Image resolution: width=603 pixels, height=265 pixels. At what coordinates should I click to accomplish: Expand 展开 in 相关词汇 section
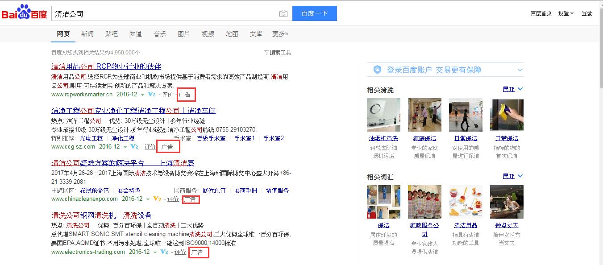click(512, 176)
